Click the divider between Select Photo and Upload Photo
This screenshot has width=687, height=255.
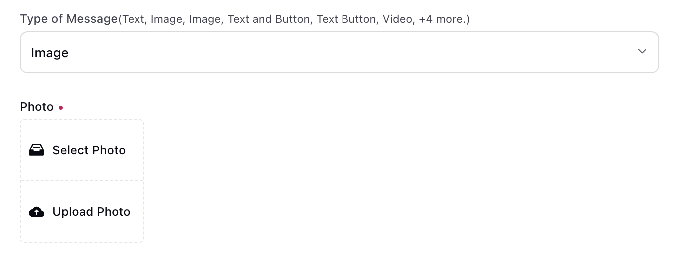(82, 180)
